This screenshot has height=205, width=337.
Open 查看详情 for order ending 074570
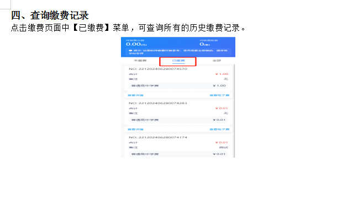pyautogui.click(x=135, y=95)
